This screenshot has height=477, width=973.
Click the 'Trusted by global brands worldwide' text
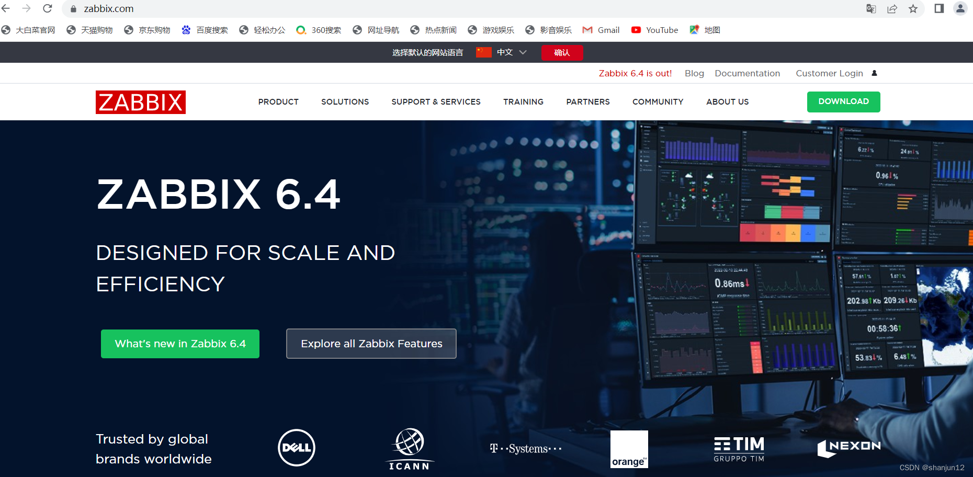pyautogui.click(x=154, y=449)
